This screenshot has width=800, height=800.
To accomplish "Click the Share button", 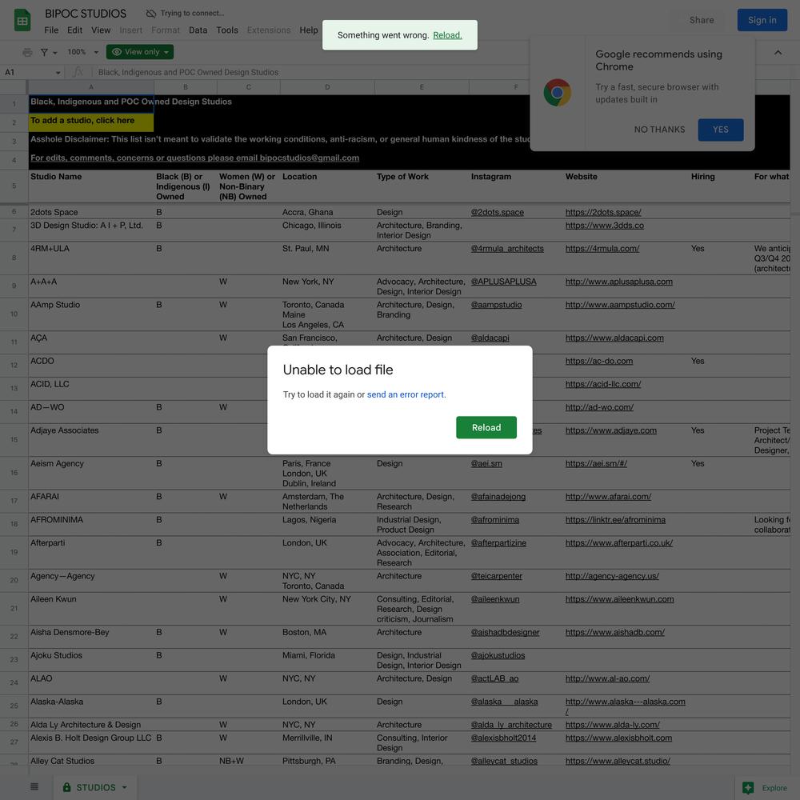I will click(702, 20).
